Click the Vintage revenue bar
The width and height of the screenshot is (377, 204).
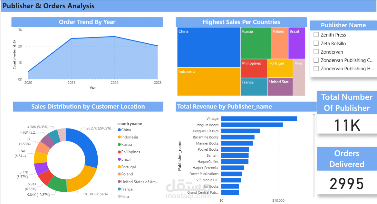pos(259,119)
